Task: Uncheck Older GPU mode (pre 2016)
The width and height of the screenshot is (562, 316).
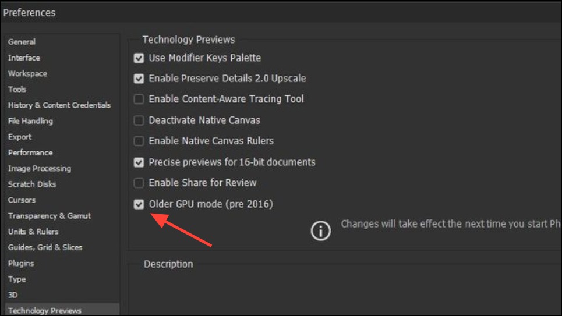Action: (139, 204)
